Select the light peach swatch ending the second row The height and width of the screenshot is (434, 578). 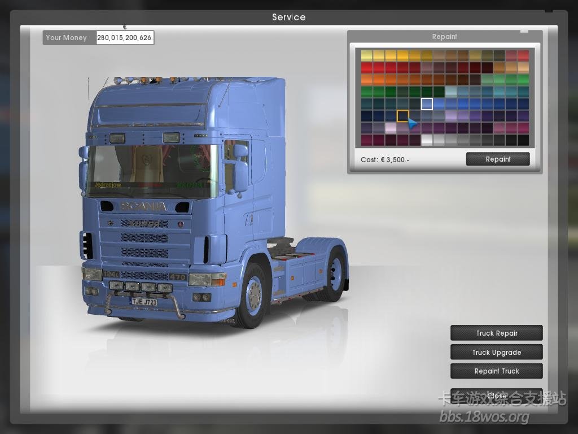click(x=523, y=68)
